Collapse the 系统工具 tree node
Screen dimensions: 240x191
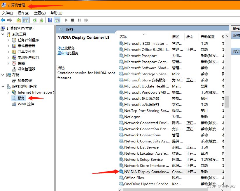pyautogui.click(x=3, y=34)
